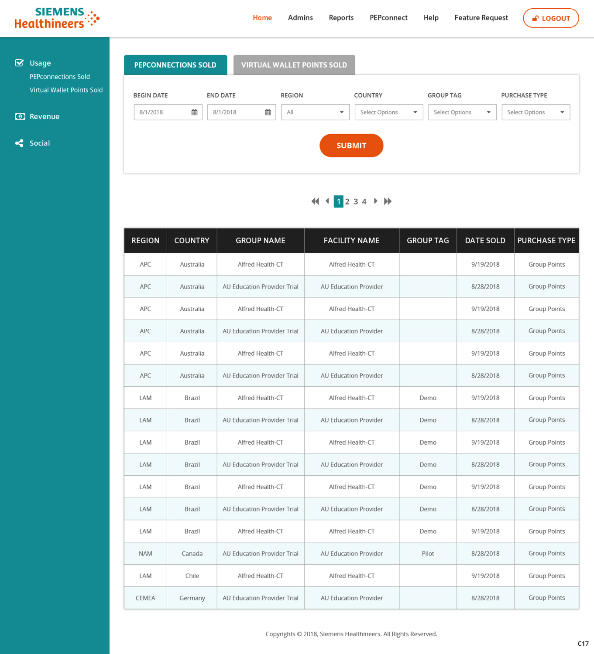Viewport: 594px width, 654px height.
Task: Go to page 2 in pagination
Action: click(x=347, y=201)
